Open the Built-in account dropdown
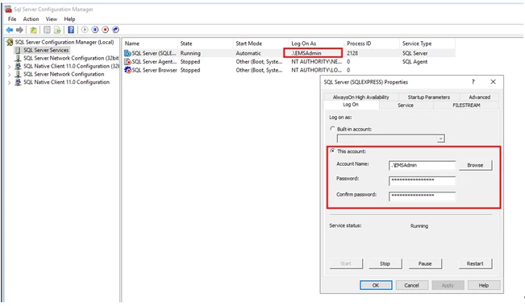Image resolution: width=525 pixels, height=306 pixels. (x=441, y=139)
